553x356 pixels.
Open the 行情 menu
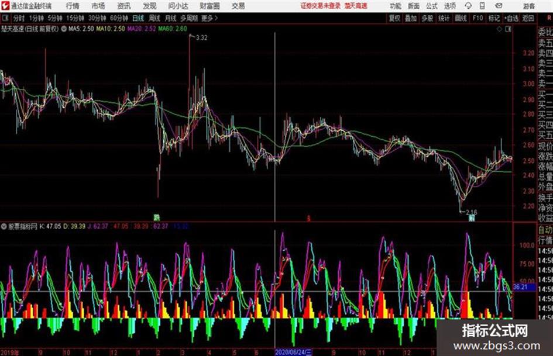coord(73,6)
